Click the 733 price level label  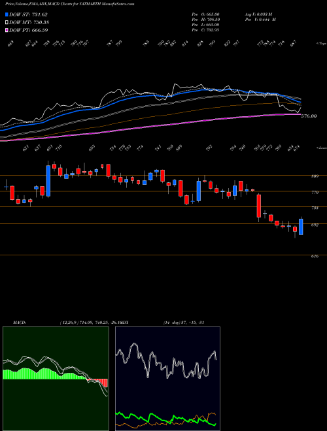coord(315,208)
